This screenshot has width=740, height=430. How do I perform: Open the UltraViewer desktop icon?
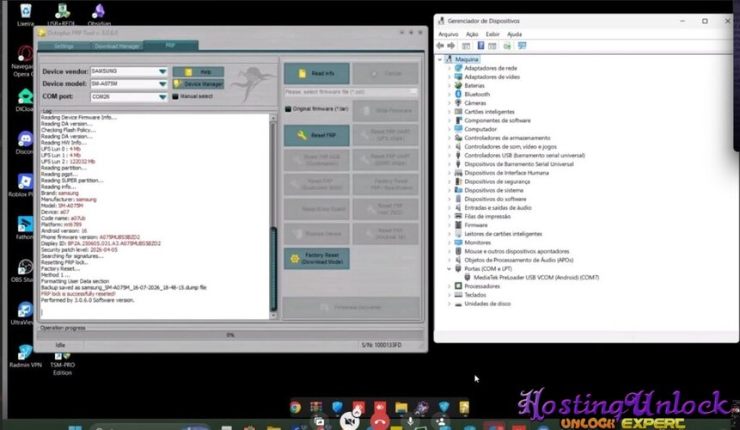pos(25,314)
